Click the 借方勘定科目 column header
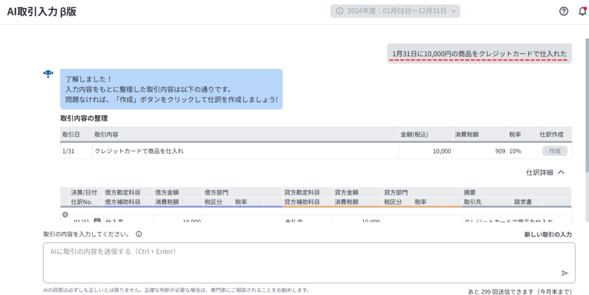The image size is (589, 295). tap(121, 192)
